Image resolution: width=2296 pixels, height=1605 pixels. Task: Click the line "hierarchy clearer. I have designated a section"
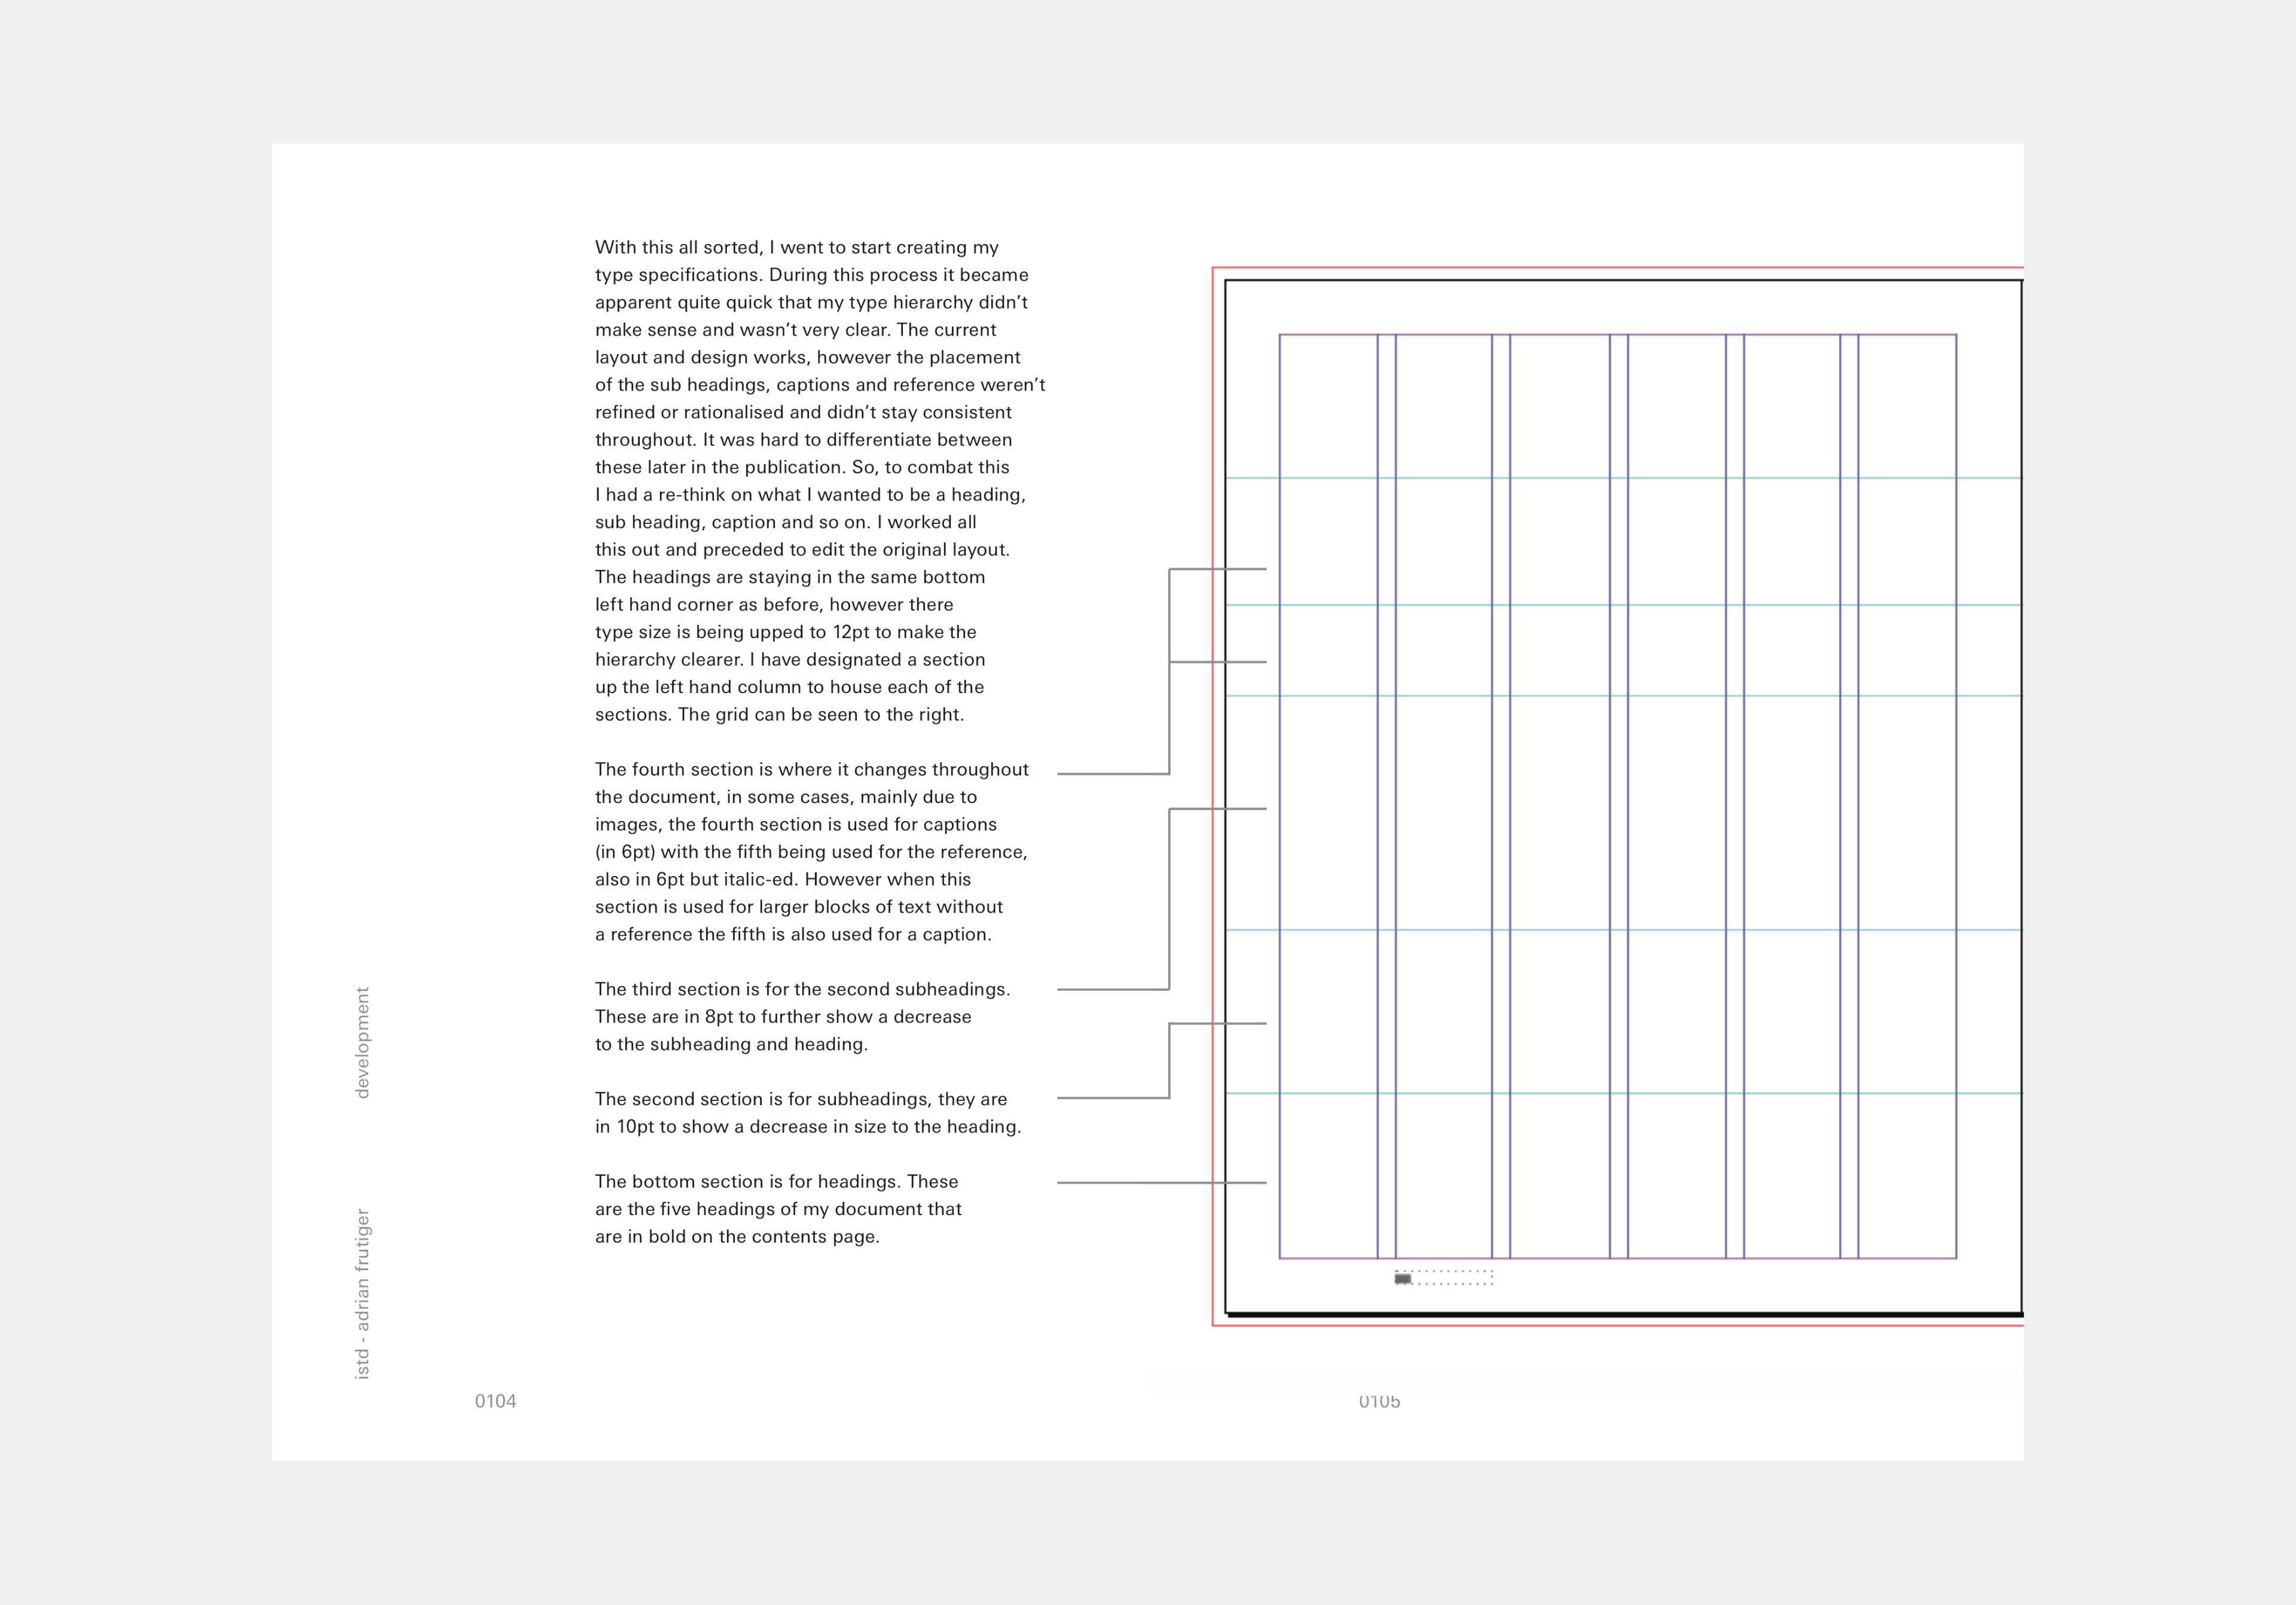(x=790, y=660)
